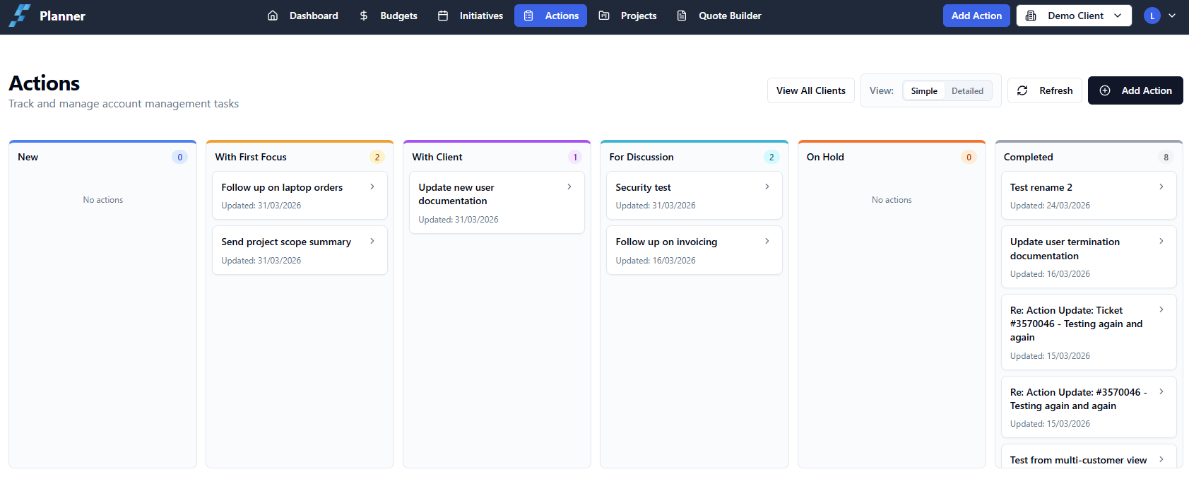Open the Budgets nav item
Viewport: 1189px width, 479px height.
(x=388, y=16)
